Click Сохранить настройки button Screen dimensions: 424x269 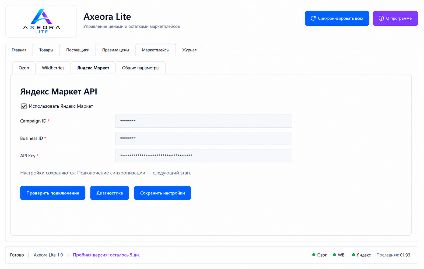[163, 193]
